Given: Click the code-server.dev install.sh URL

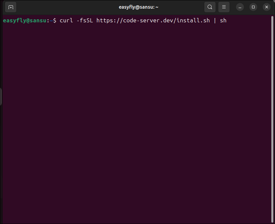Looking at the screenshot, I should point(153,20).
